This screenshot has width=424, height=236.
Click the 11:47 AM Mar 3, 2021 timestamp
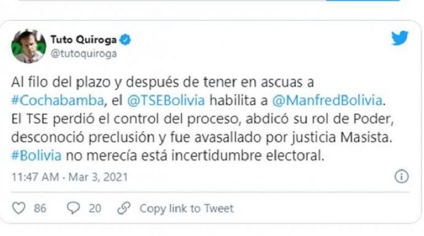[x=69, y=177]
